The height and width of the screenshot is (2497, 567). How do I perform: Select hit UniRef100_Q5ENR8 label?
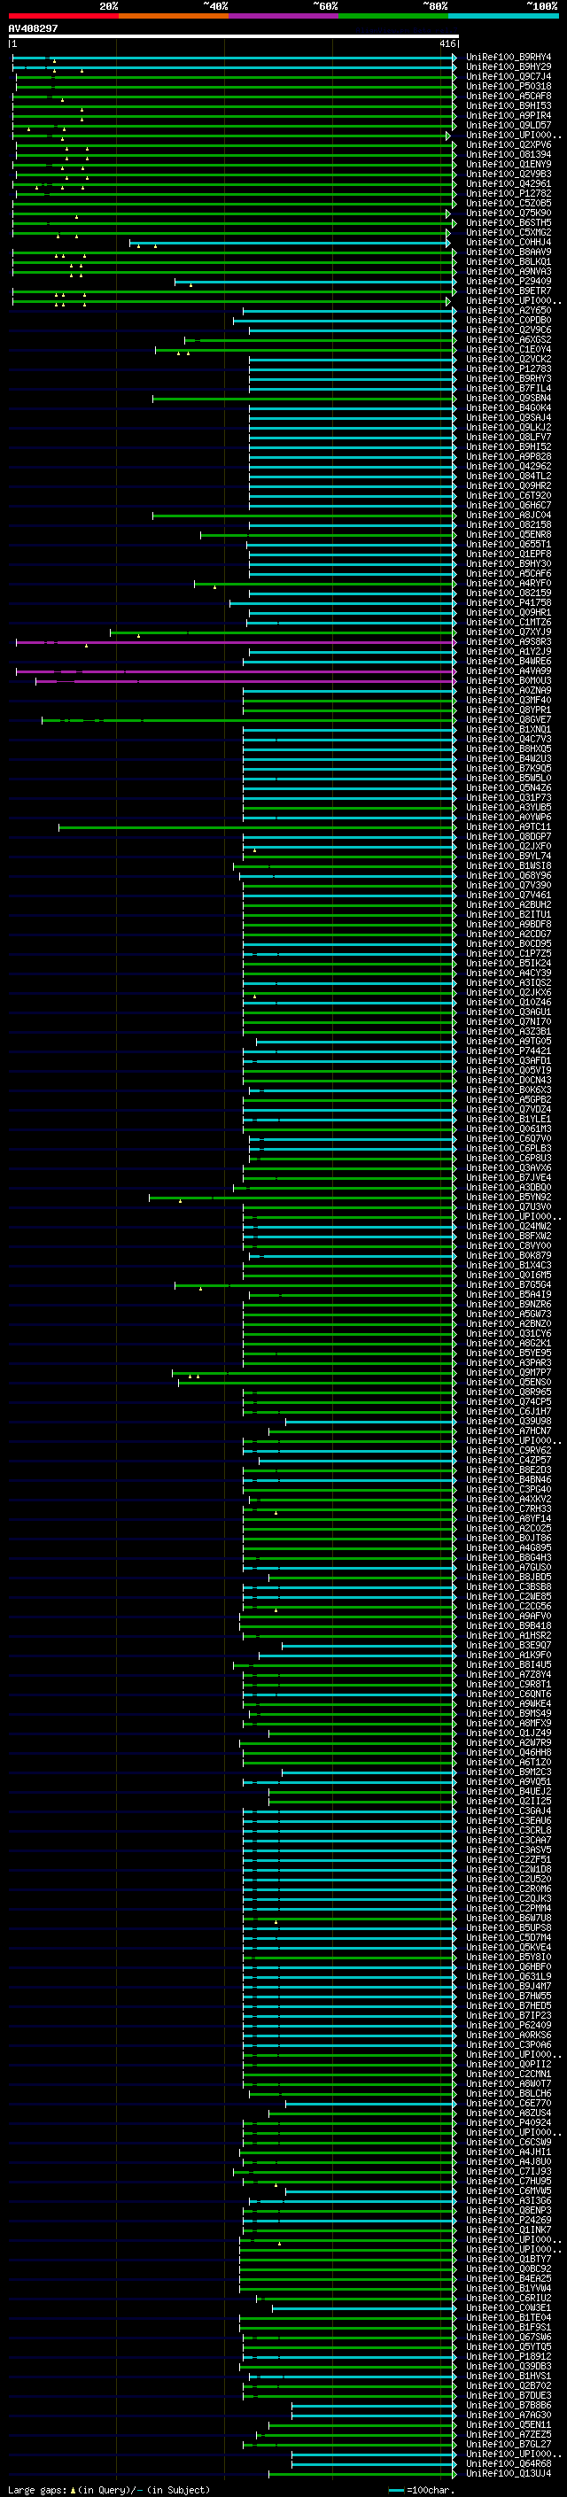509,534
